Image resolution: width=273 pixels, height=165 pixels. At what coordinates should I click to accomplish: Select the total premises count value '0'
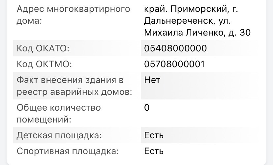147,108
